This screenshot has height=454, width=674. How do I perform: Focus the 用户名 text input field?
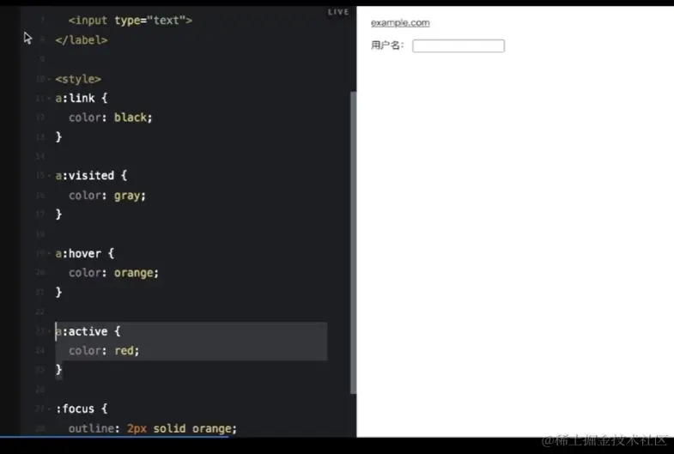click(x=458, y=46)
